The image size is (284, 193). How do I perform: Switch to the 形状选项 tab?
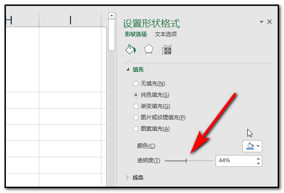click(136, 34)
